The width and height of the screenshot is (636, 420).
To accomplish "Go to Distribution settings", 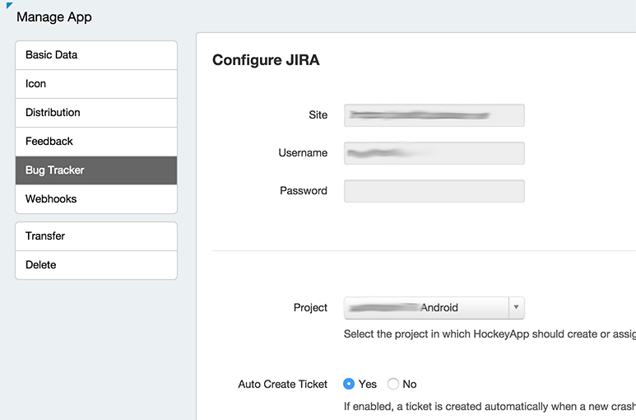I will (x=96, y=113).
